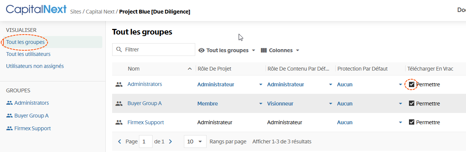The image size is (466, 152).
Task: Open Visionneur content role dropdown for Buyer Group A
Action: coord(330,104)
